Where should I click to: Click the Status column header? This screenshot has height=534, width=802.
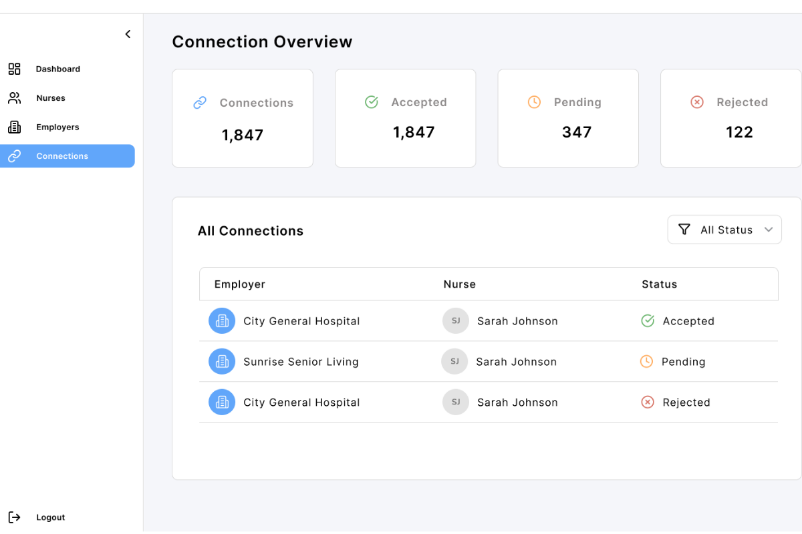(659, 284)
